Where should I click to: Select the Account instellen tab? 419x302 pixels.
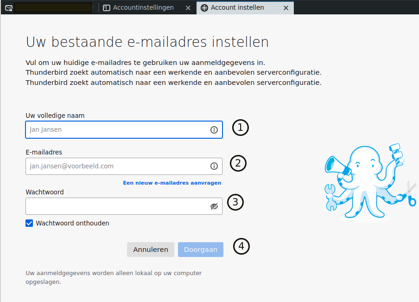(245, 8)
